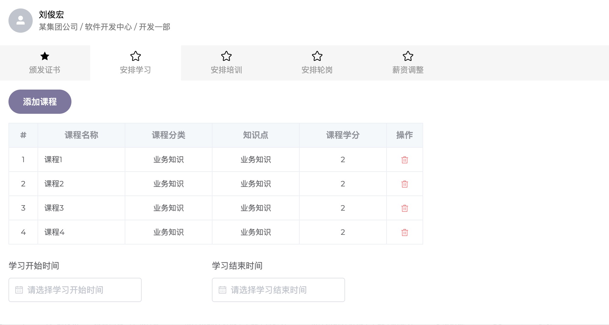Remove 课程3 using its trash icon
This screenshot has width=609, height=325.
pos(404,208)
